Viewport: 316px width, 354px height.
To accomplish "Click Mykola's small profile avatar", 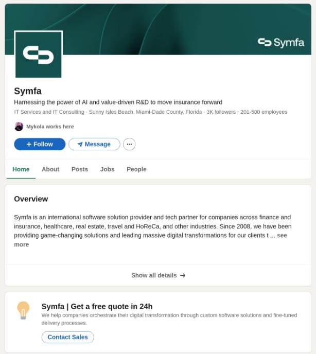I will click(19, 127).
